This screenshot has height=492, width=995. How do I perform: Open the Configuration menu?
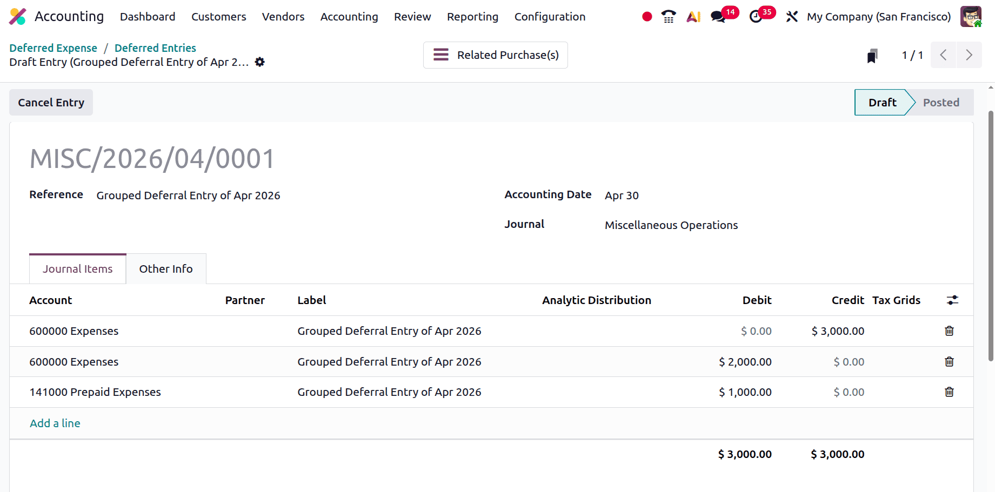click(550, 17)
